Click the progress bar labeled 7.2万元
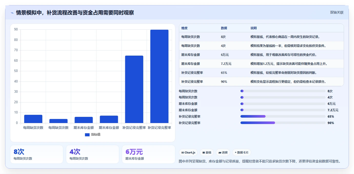 click(283, 110)
